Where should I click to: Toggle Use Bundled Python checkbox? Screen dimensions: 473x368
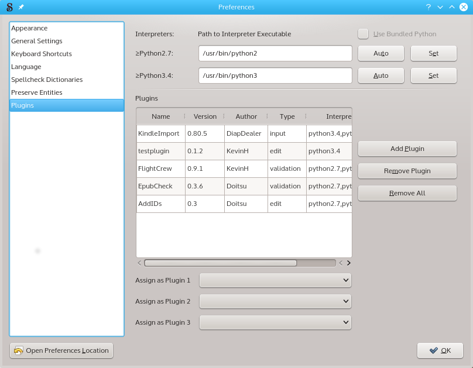(x=364, y=34)
